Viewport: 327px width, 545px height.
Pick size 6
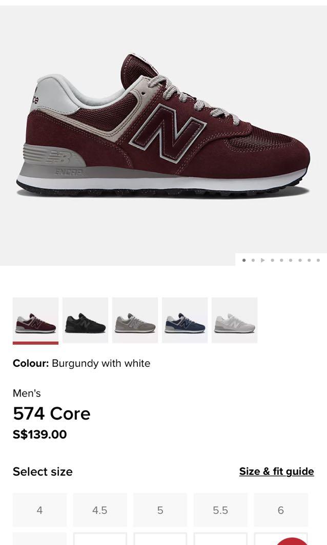click(x=281, y=510)
